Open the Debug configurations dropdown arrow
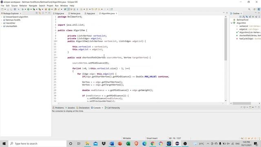The image size is (261, 147). (25, 9)
